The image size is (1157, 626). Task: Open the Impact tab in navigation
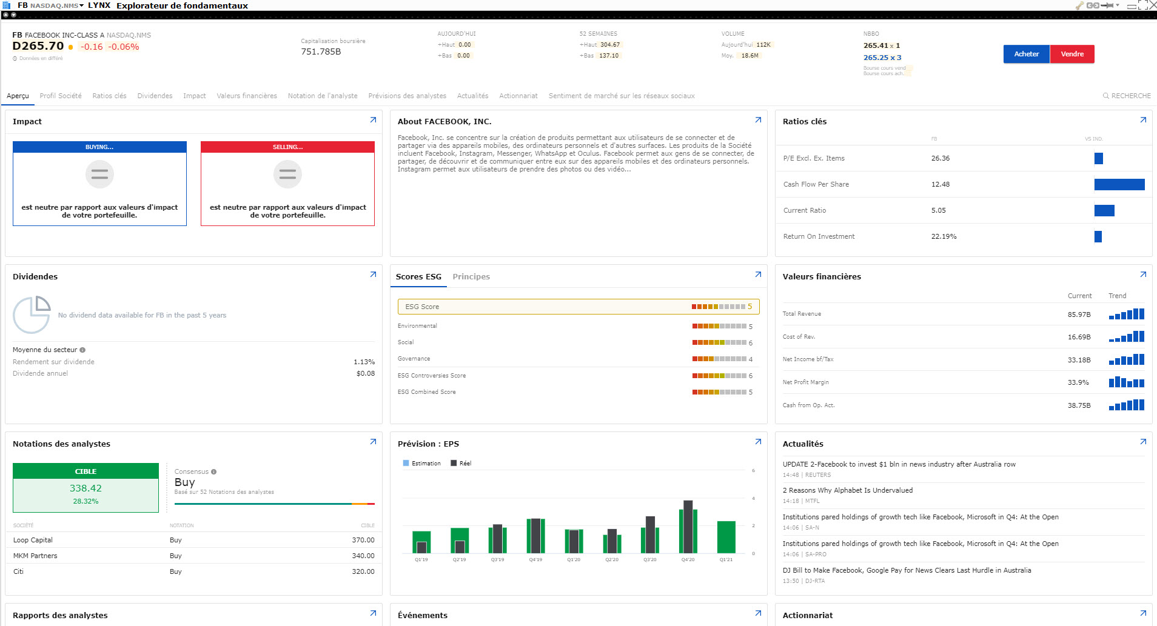click(x=195, y=96)
